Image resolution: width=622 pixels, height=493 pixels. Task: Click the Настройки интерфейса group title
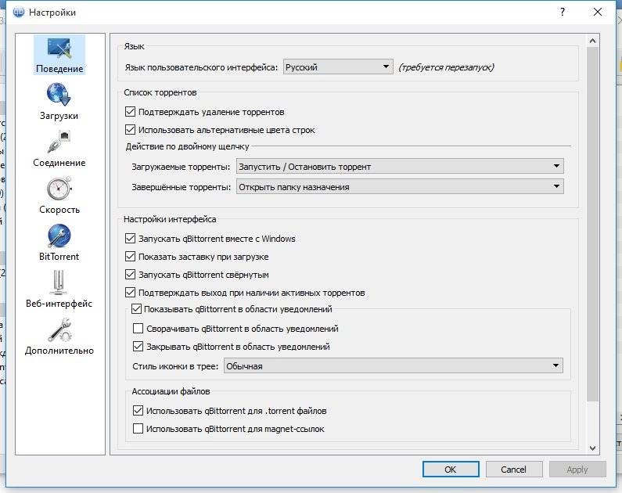(x=170, y=219)
